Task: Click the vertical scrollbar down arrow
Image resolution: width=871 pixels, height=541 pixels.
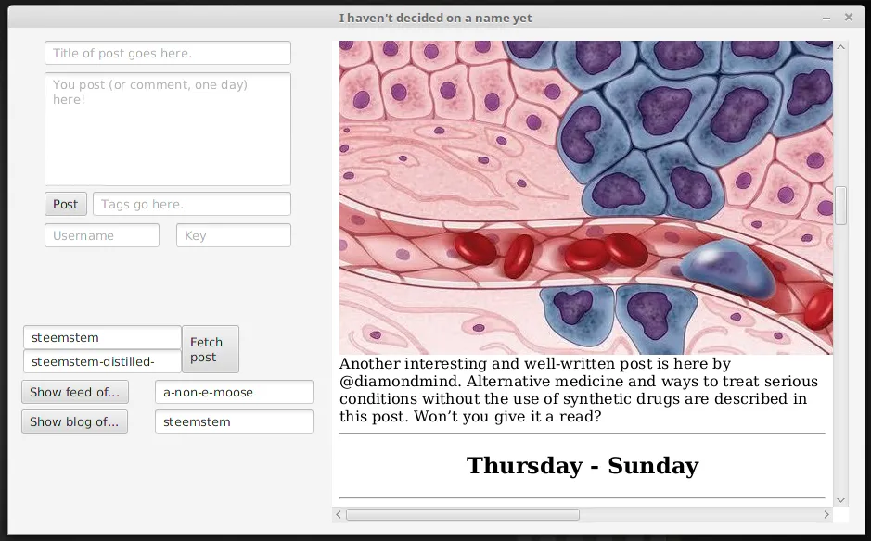Action: pos(840,500)
